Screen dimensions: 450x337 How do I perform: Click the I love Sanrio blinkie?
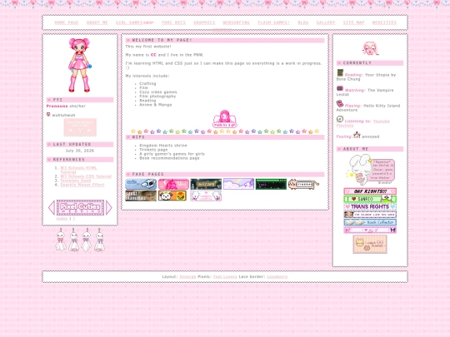[370, 199]
